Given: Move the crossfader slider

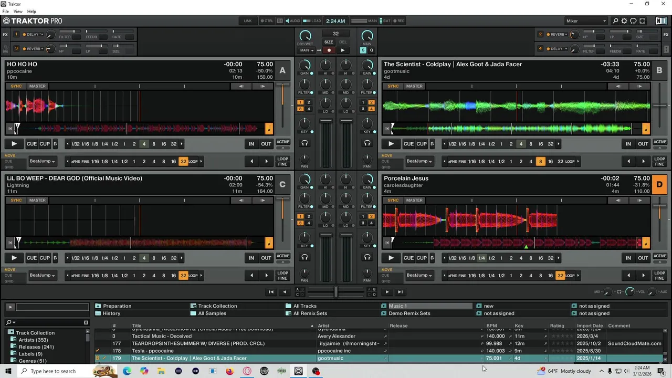Looking at the screenshot, I should 336,292.
